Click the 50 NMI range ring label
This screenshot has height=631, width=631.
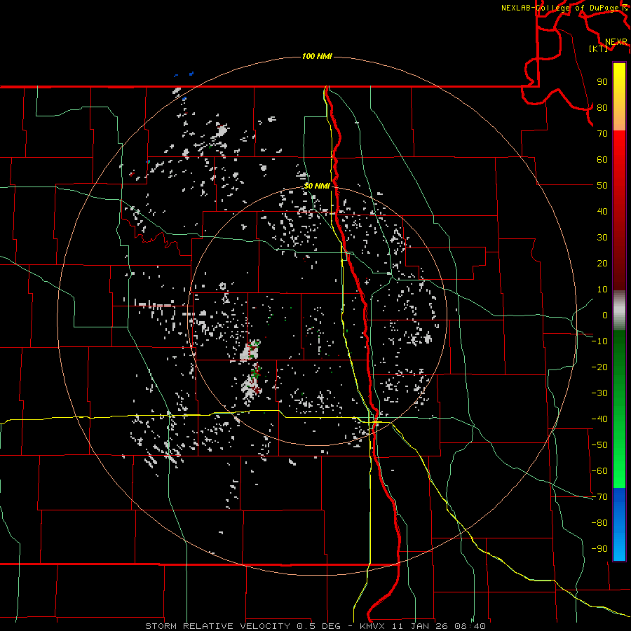coord(317,186)
